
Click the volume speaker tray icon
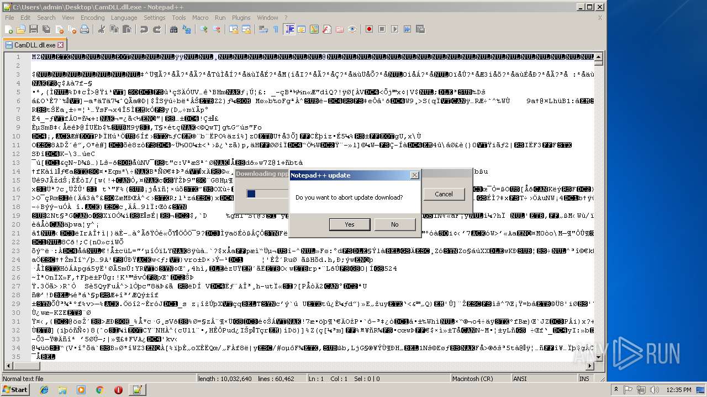click(656, 390)
